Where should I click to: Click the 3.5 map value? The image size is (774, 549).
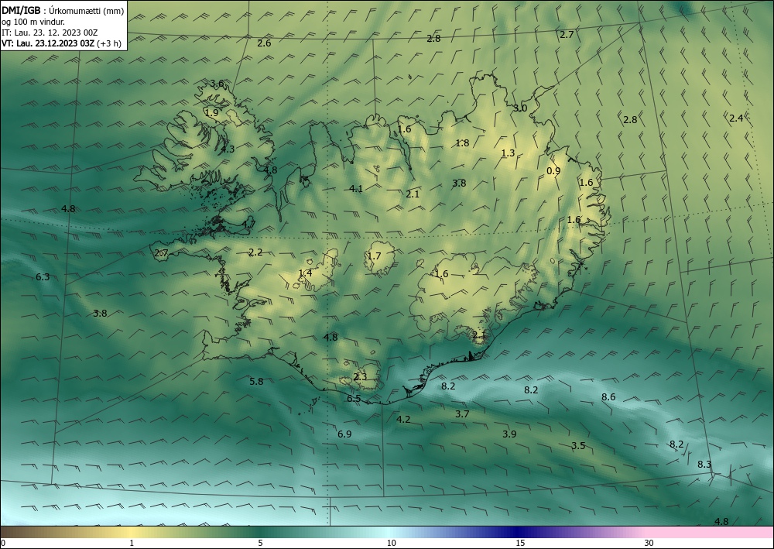pyautogui.click(x=578, y=446)
